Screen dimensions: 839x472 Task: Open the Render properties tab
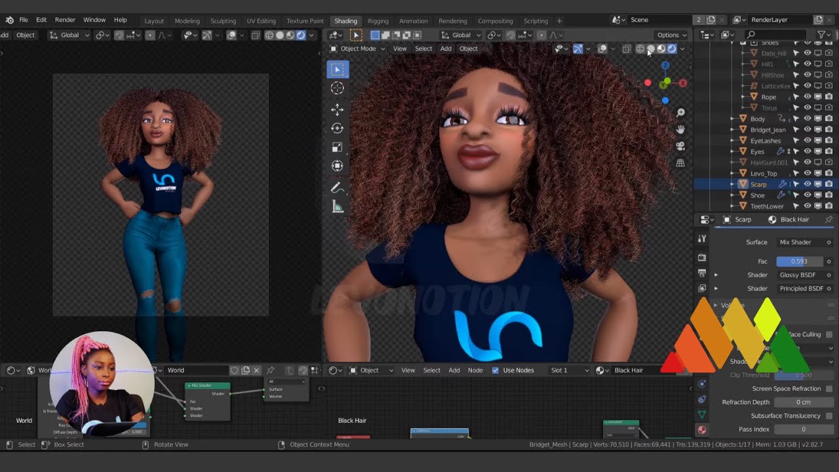[702, 258]
